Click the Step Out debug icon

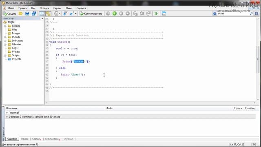pyautogui.click(x=148, y=13)
